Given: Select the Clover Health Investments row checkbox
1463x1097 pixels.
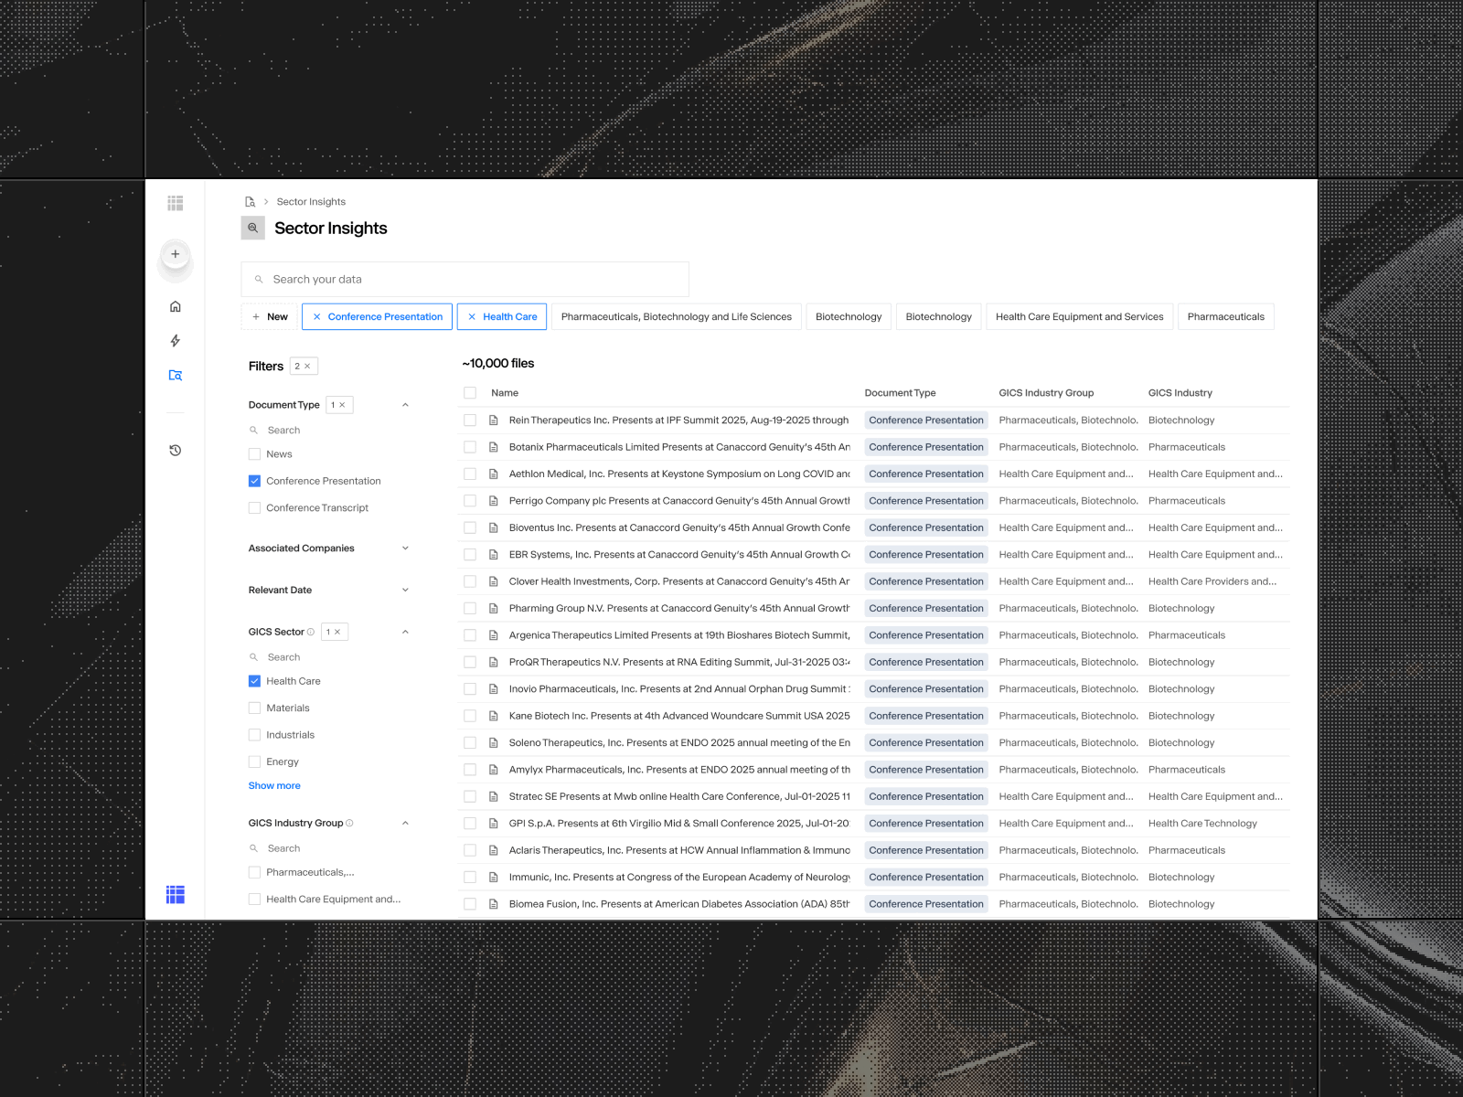Looking at the screenshot, I should click(470, 581).
